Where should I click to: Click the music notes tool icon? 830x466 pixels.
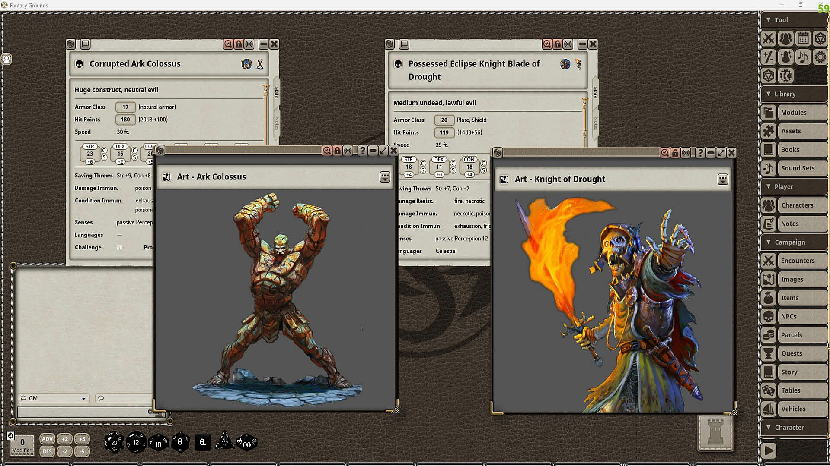click(803, 57)
